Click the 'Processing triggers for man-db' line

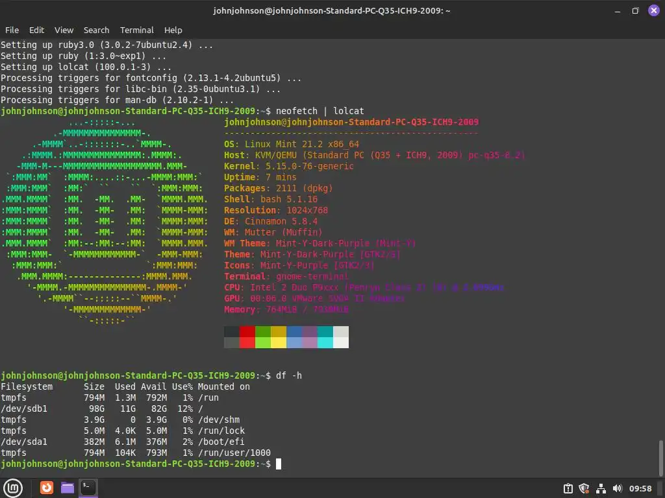pyautogui.click(x=117, y=100)
